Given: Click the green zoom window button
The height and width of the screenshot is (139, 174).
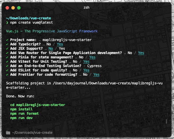Looking at the screenshot, I should click(x=19, y=8).
